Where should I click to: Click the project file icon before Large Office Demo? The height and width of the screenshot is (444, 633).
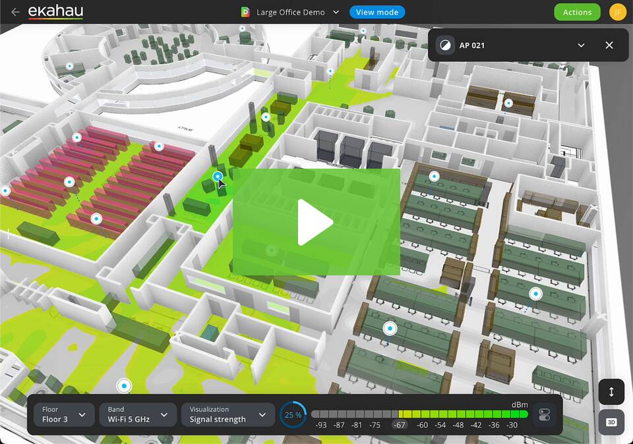tap(245, 12)
